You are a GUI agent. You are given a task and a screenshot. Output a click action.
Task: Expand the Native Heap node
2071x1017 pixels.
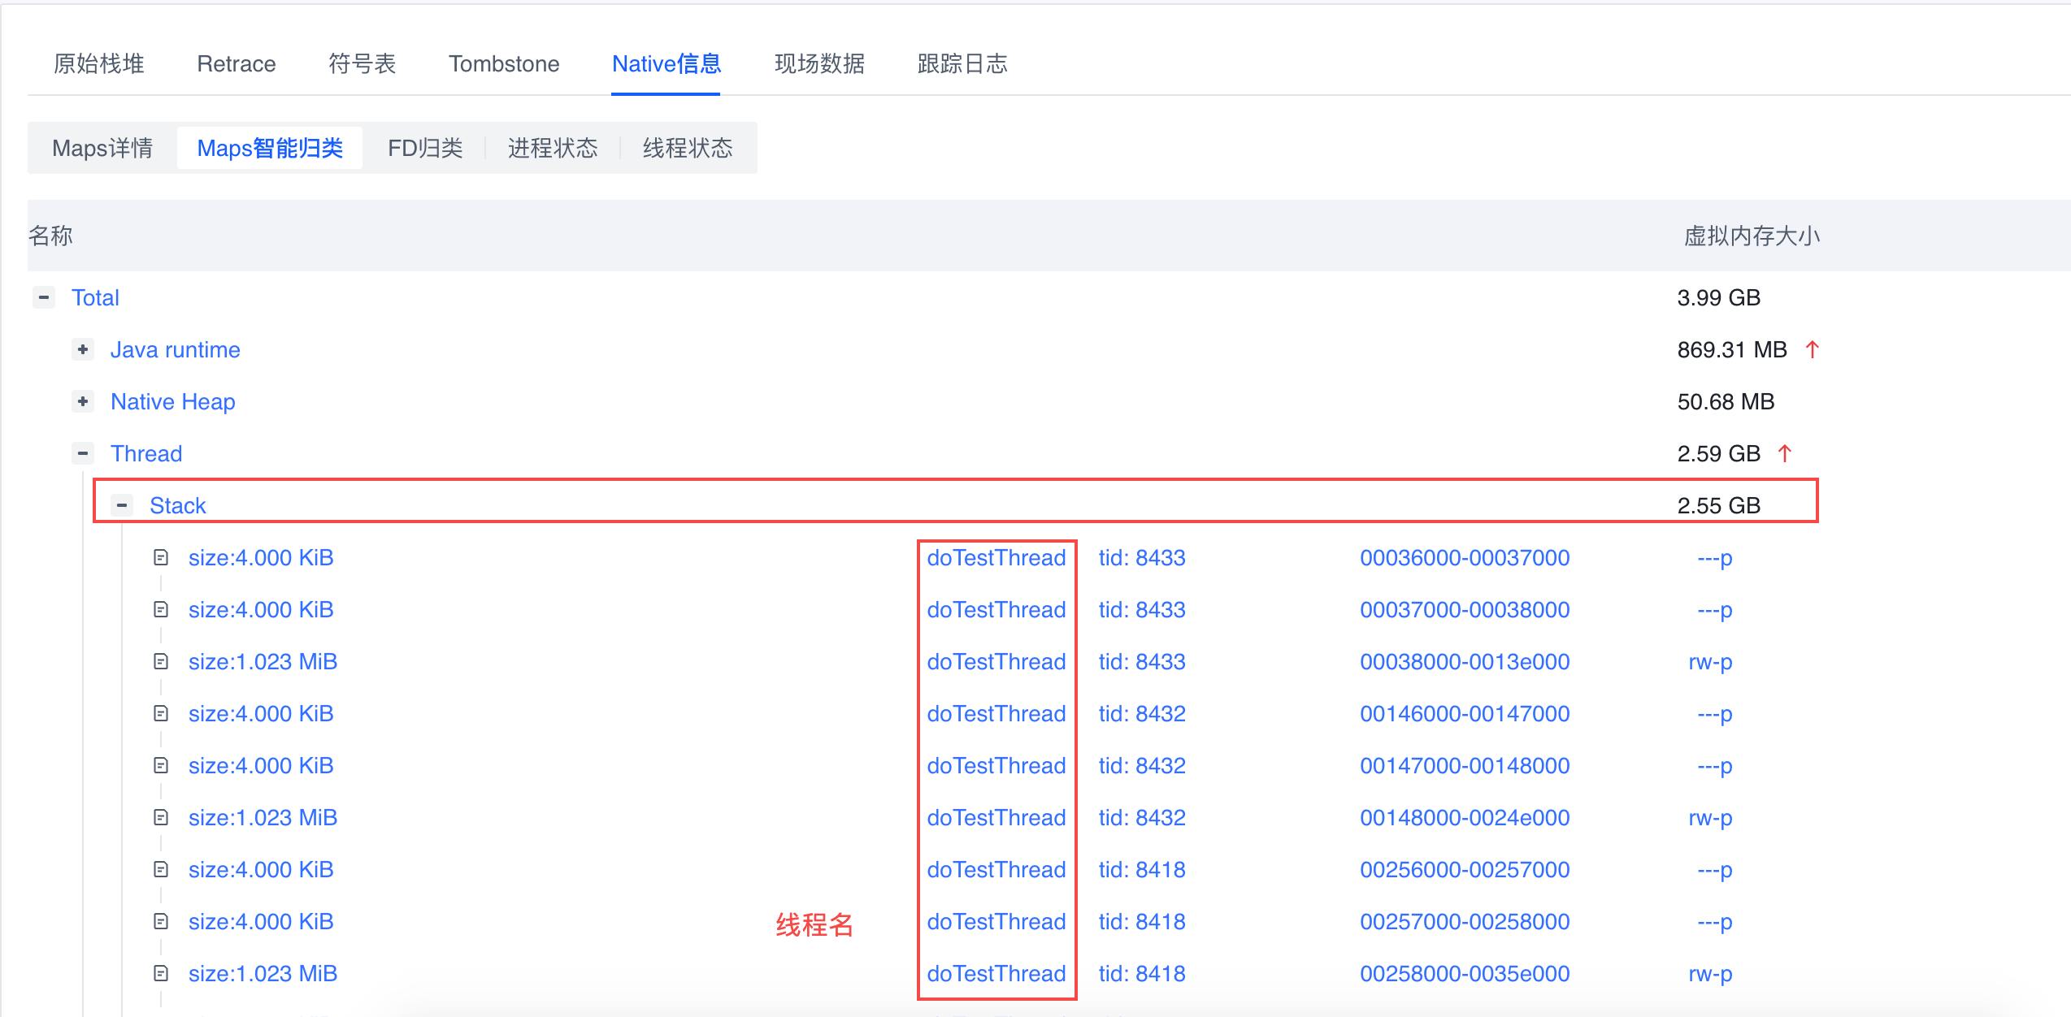pos(83,401)
